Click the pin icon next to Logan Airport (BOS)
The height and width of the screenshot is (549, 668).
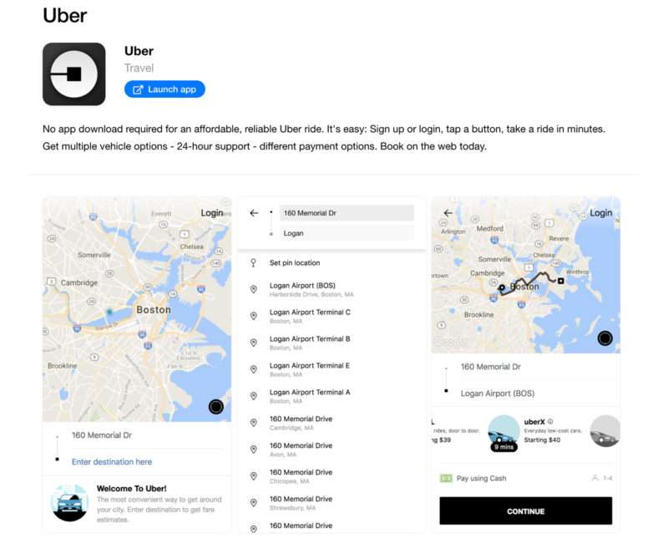[x=254, y=289]
